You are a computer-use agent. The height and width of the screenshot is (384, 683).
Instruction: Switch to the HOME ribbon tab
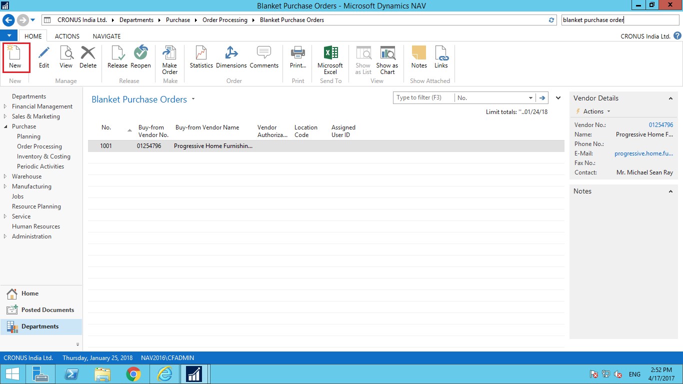point(33,36)
